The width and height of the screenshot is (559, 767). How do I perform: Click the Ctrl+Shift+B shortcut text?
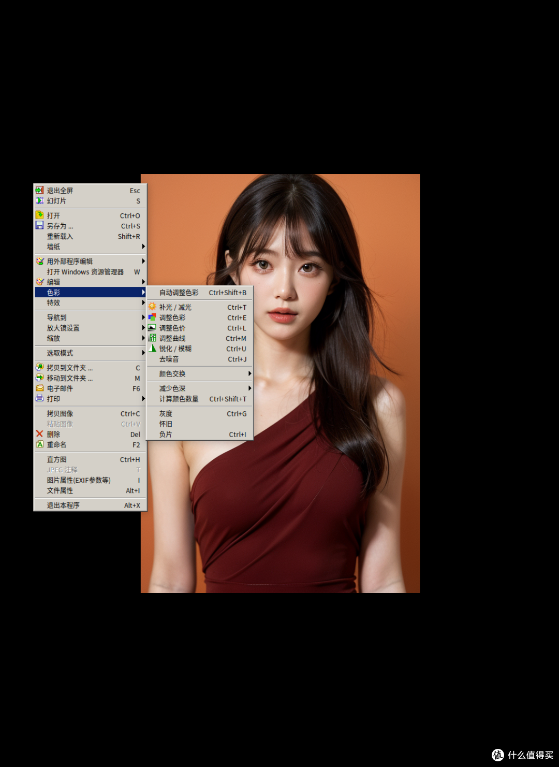pyautogui.click(x=228, y=293)
